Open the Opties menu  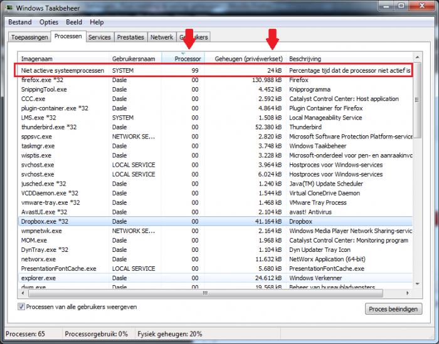(49, 22)
